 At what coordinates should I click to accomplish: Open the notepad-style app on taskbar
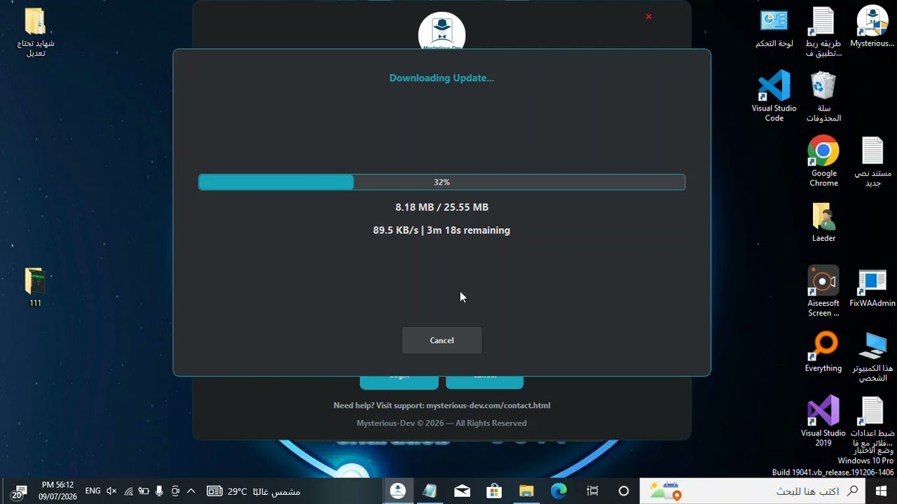pos(430,491)
